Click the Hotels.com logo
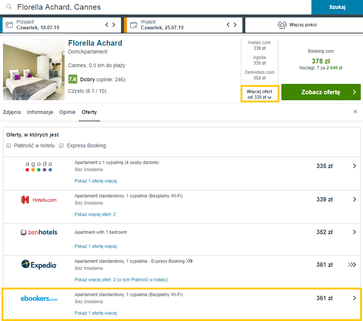This screenshot has width=363, height=321. (x=39, y=200)
